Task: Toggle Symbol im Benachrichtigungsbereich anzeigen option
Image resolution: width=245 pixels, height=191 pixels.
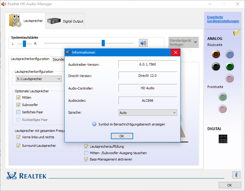Action: coord(94,124)
